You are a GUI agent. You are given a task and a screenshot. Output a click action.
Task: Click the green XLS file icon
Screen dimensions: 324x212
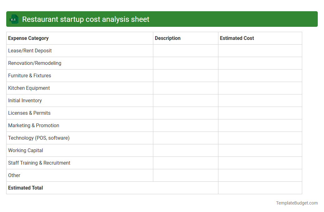pyautogui.click(x=14, y=19)
